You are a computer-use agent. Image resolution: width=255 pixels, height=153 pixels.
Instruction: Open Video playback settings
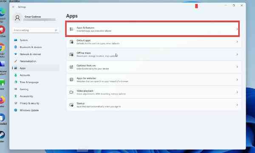[x=154, y=92]
